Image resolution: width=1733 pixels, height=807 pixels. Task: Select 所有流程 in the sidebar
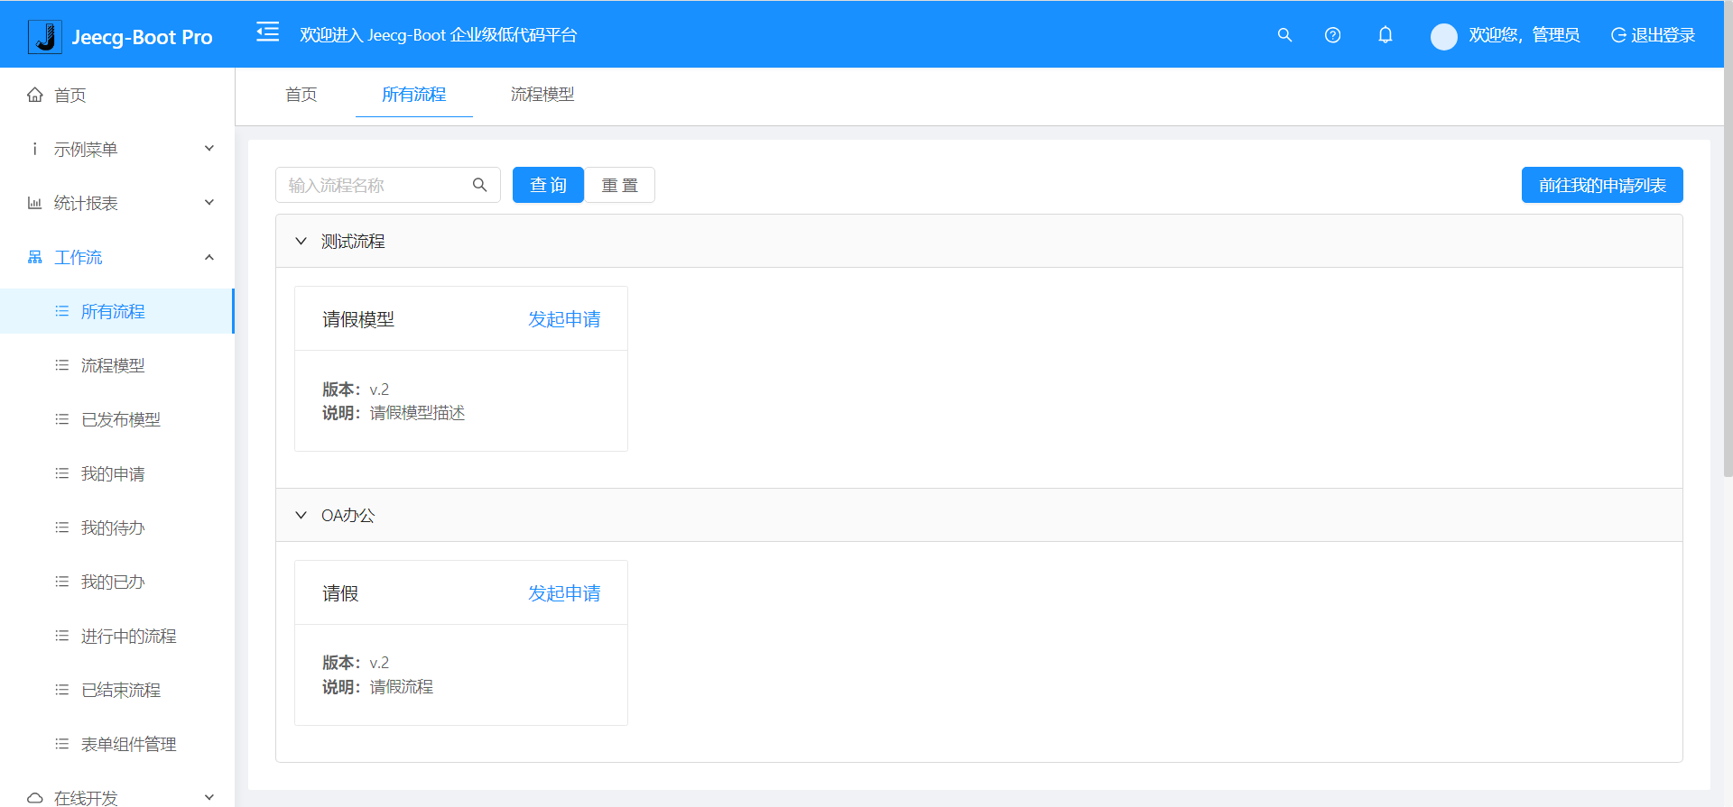(117, 311)
